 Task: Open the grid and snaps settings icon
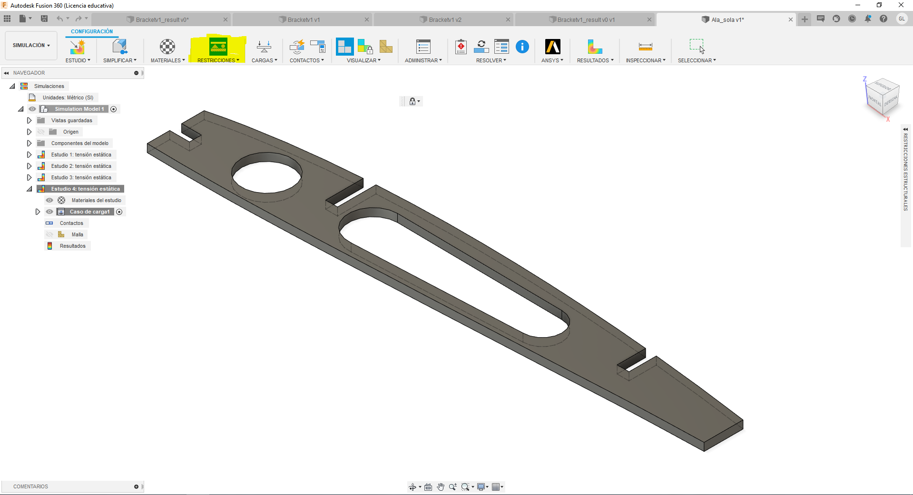tap(497, 487)
